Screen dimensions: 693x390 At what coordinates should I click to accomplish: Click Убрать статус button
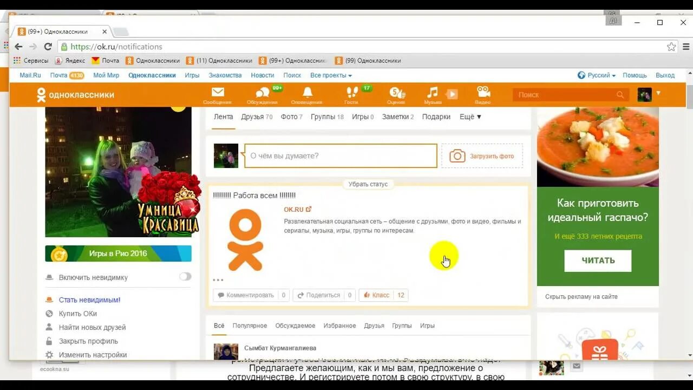point(368,184)
